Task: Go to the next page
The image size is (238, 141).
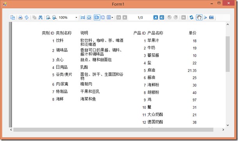Action: click(156, 17)
